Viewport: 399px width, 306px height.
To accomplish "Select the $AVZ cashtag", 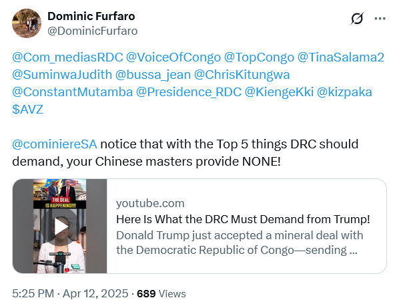I will point(28,110).
